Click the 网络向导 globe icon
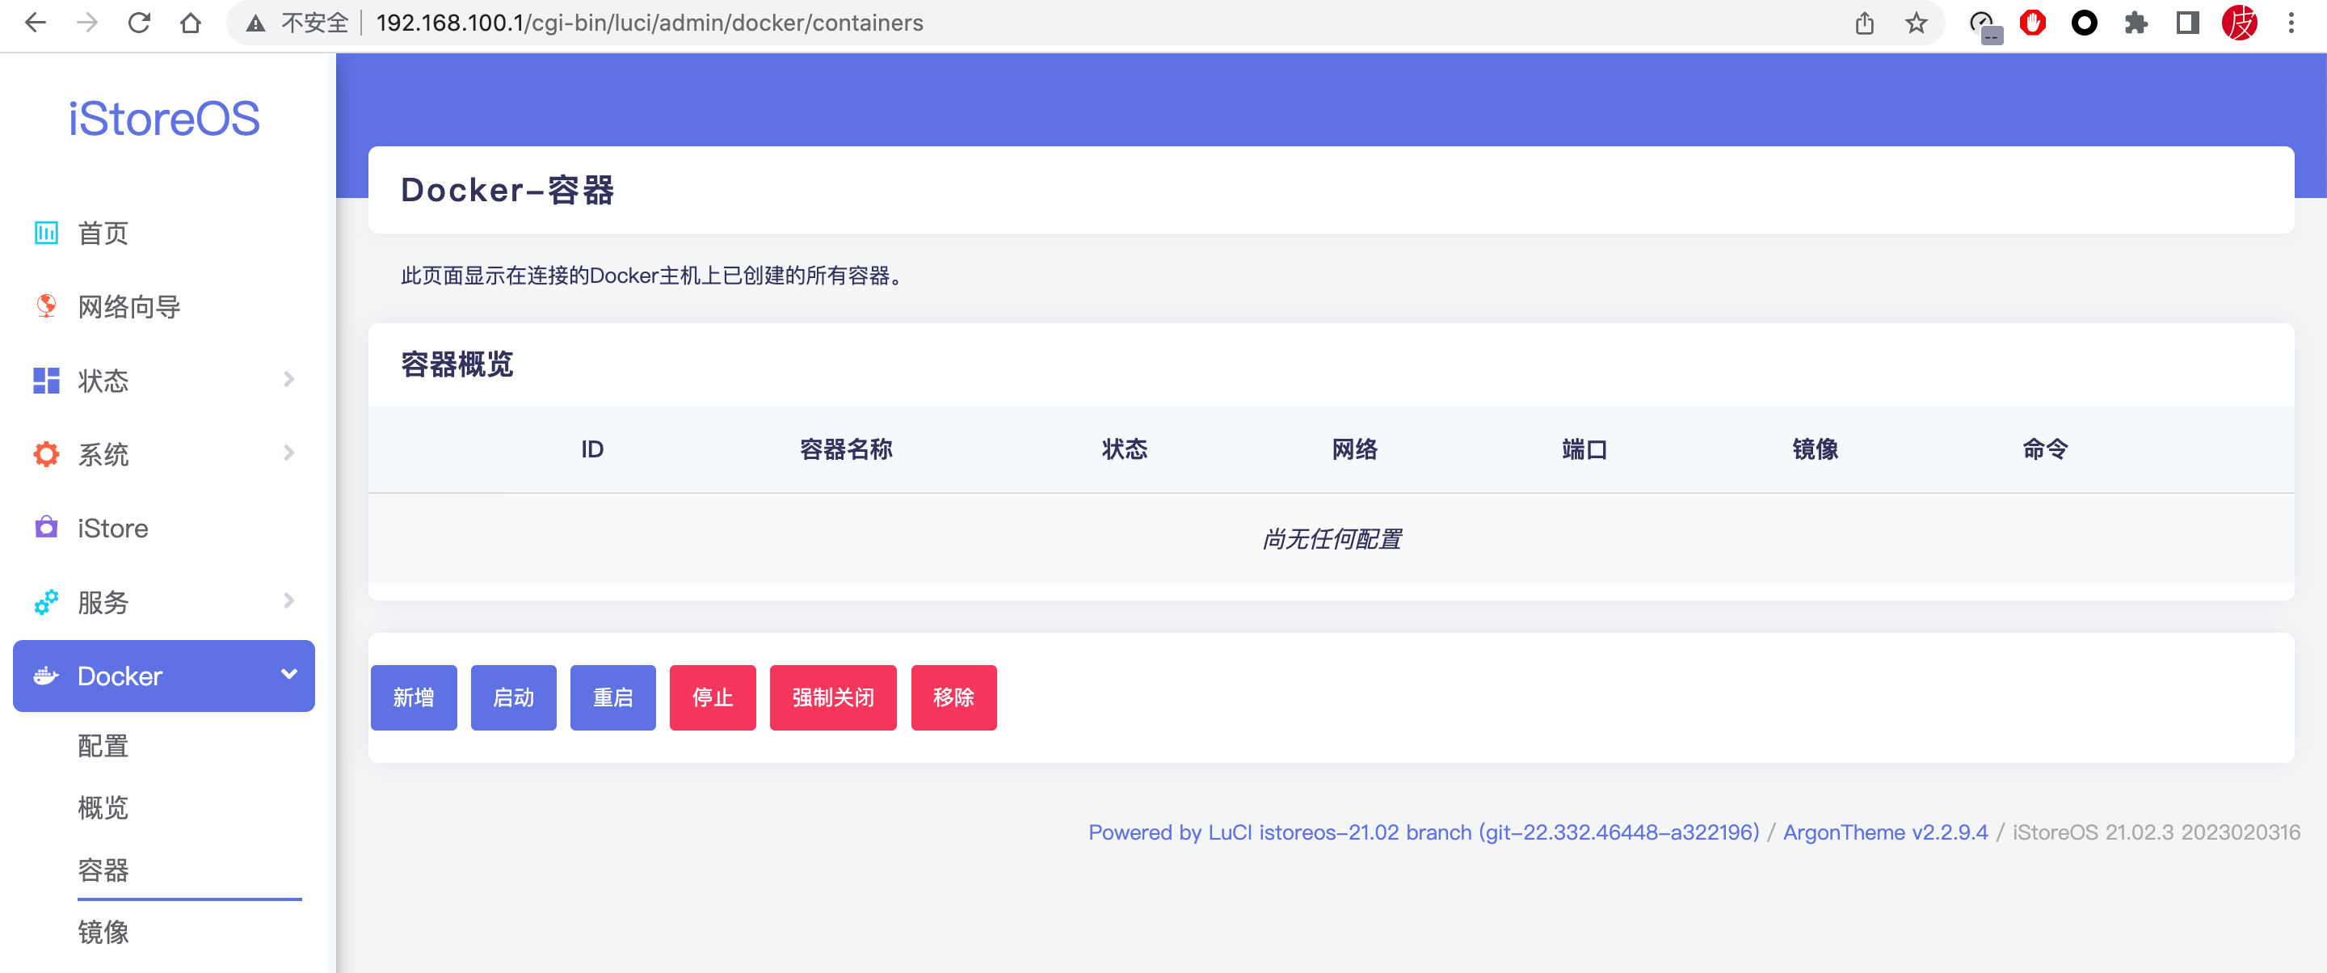 coord(45,307)
